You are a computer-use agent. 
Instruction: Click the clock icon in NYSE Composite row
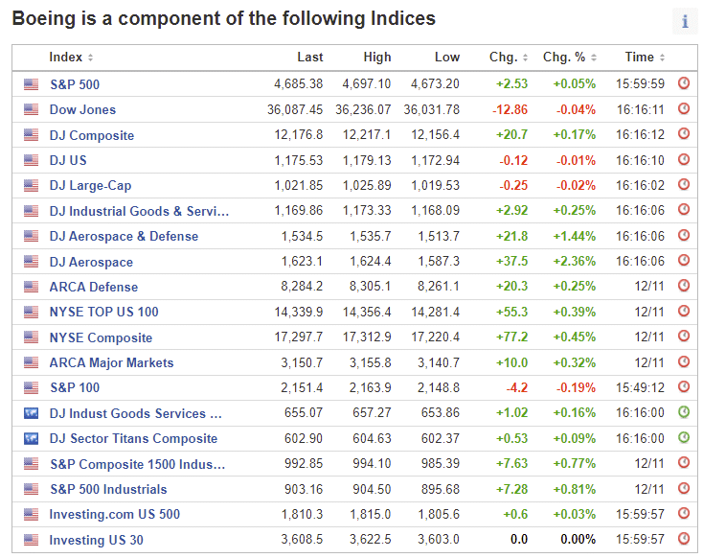pos(684,337)
